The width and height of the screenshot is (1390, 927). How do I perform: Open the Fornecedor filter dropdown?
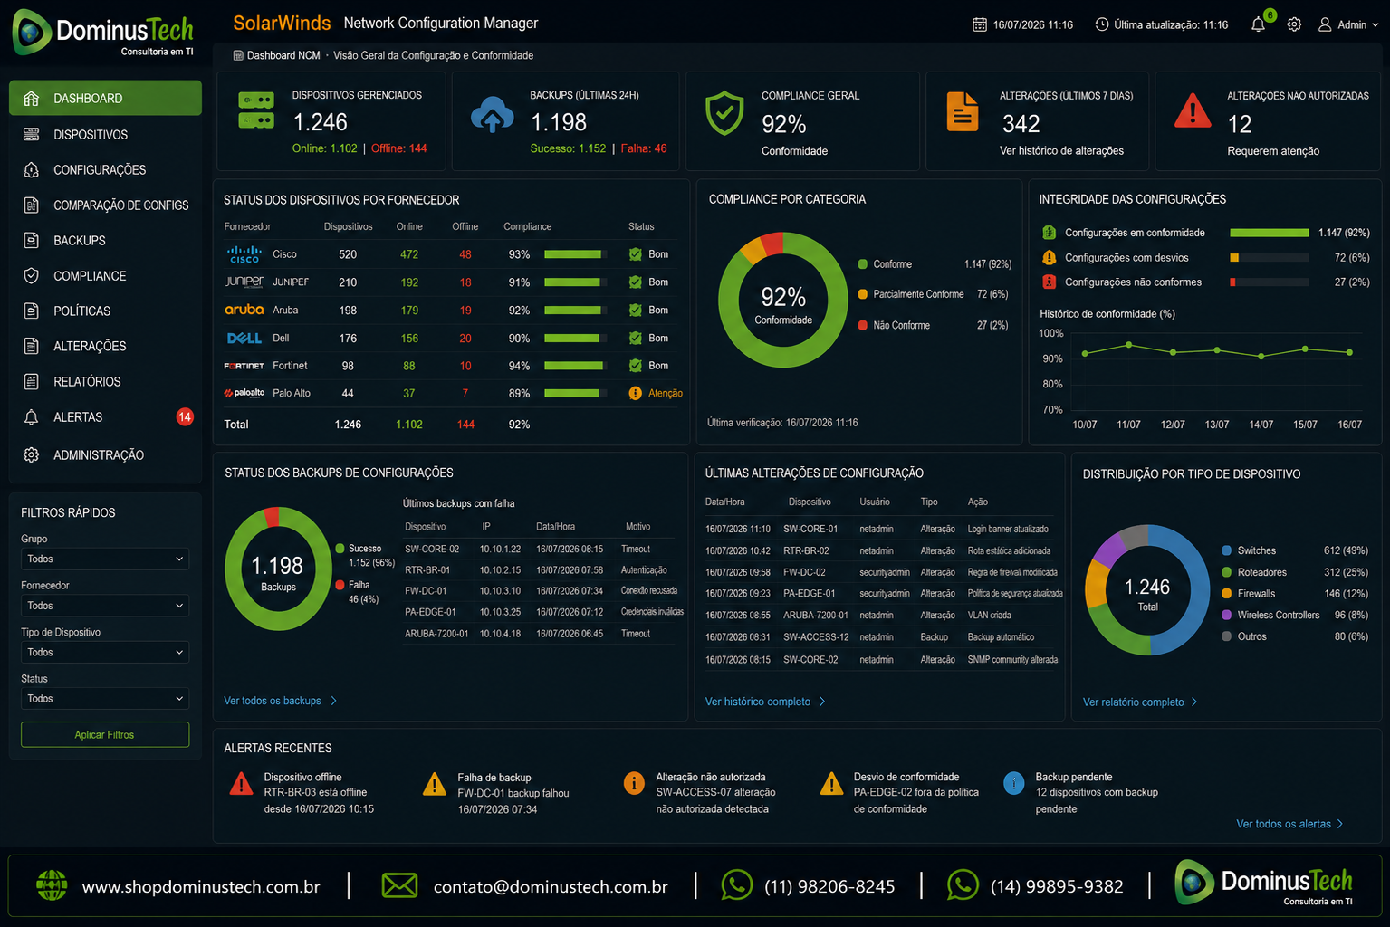tap(105, 606)
